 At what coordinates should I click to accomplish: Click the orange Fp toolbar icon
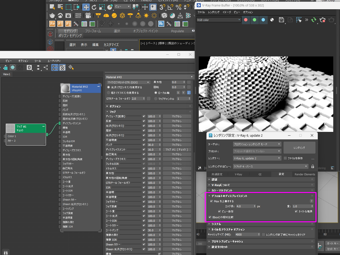point(52,24)
